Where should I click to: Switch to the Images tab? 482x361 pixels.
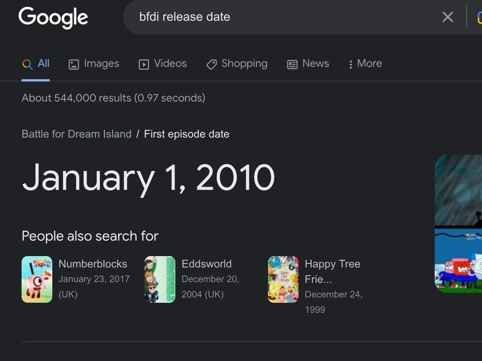tap(101, 63)
